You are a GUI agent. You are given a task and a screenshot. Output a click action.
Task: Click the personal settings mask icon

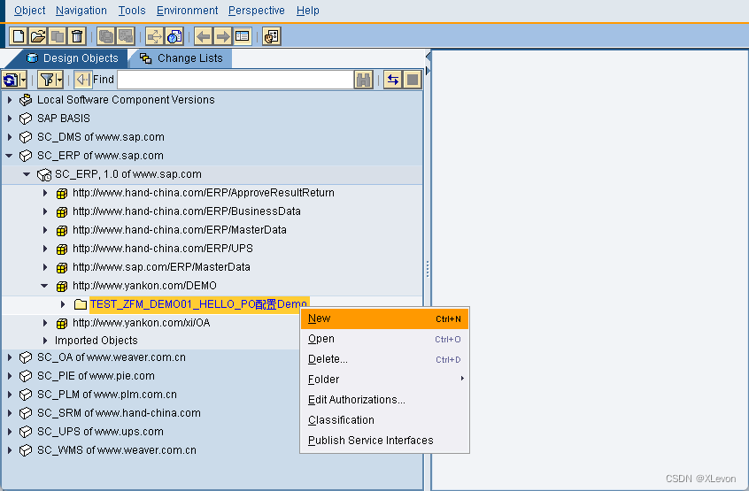(x=272, y=36)
